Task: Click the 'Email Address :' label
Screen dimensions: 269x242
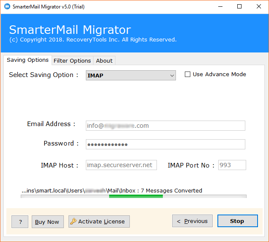Action: click(x=51, y=124)
